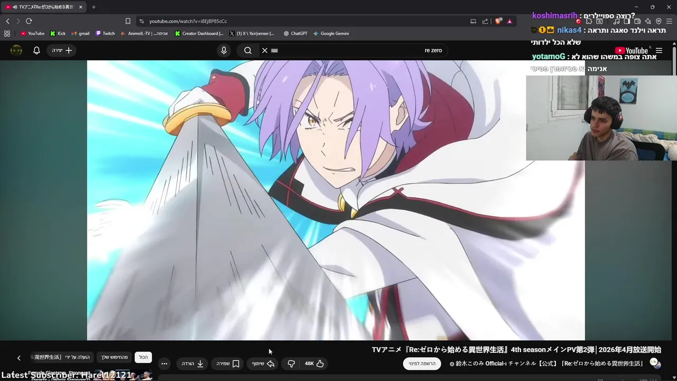Toggle the browser sidebar panel icon
Screen dimensions: 677x381
tap(627, 21)
